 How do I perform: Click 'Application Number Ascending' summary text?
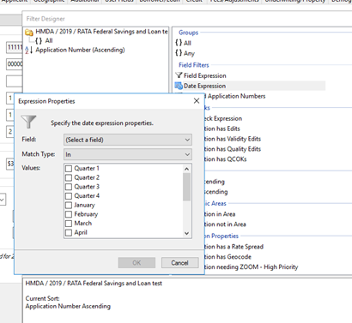pos(68,306)
